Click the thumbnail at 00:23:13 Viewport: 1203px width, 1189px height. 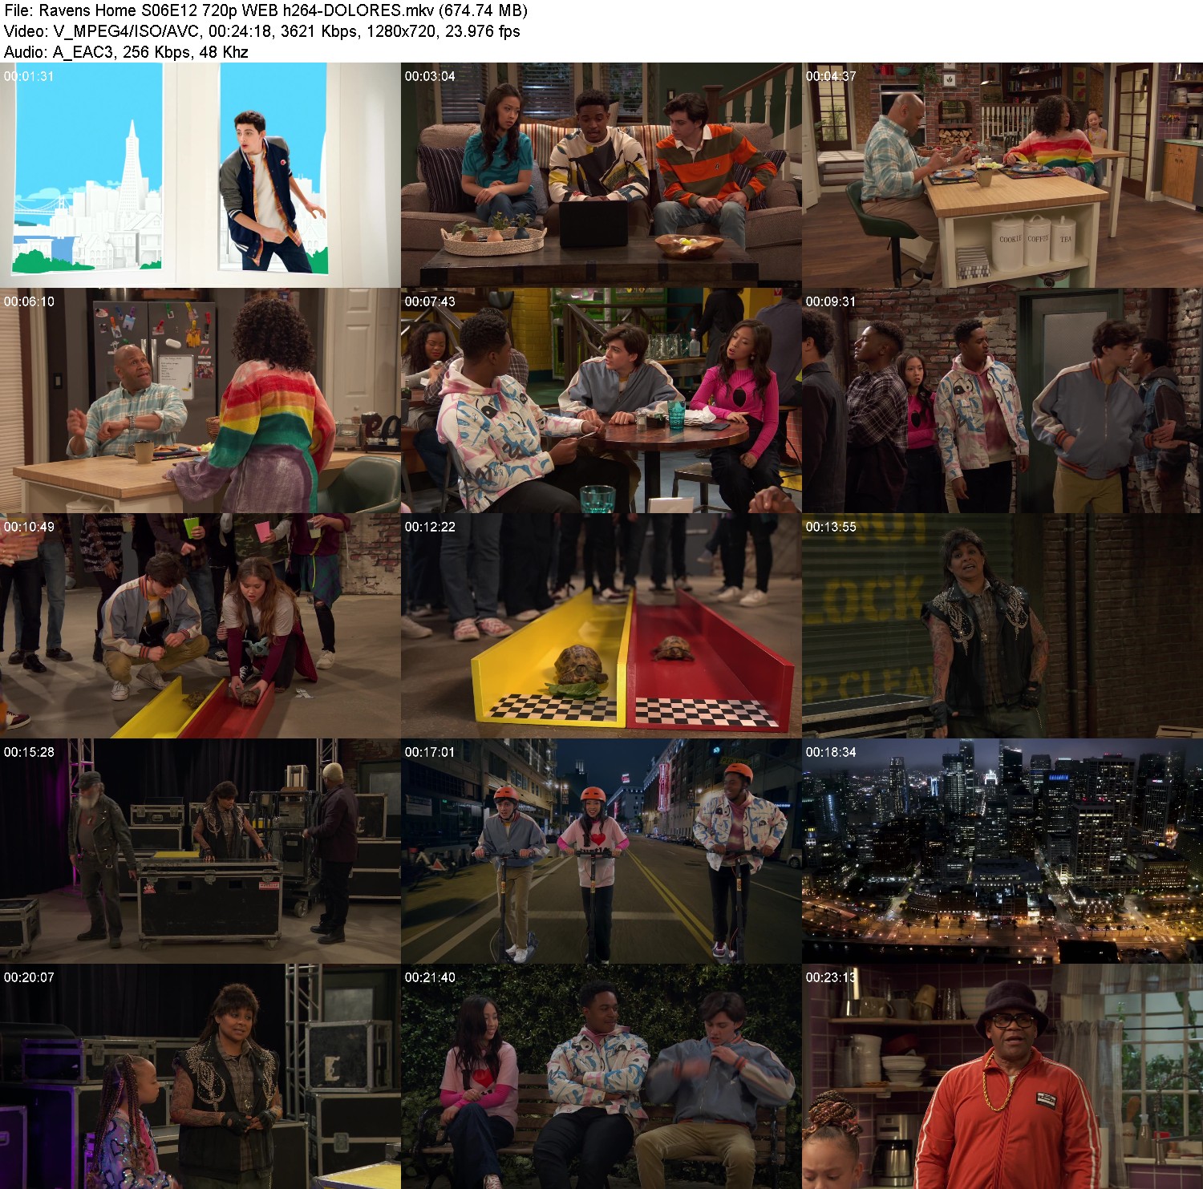(1003, 1077)
